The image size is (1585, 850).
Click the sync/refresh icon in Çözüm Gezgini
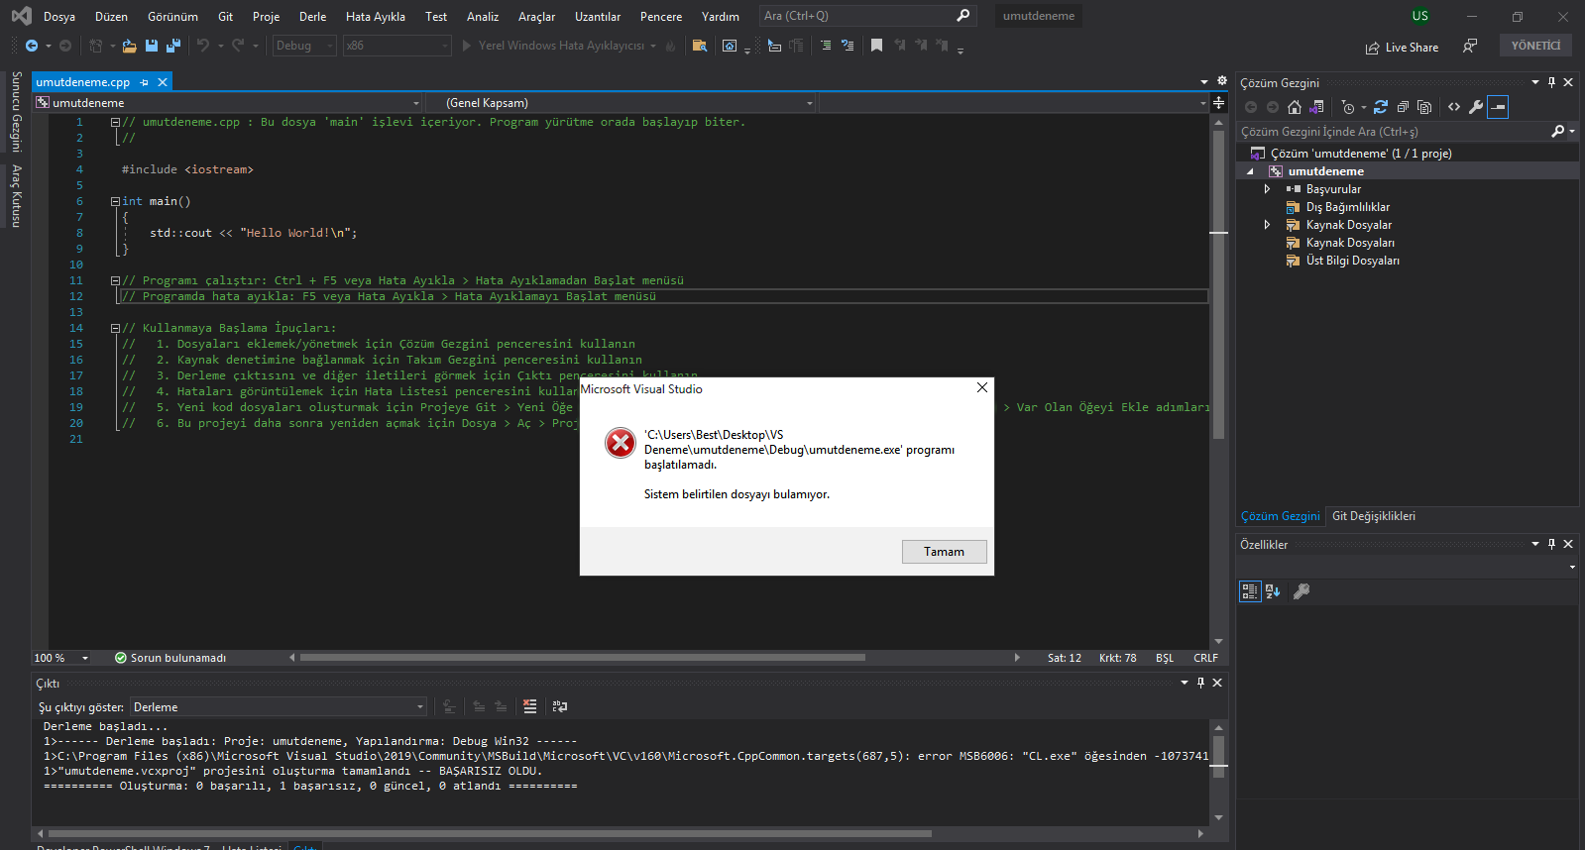coord(1380,107)
